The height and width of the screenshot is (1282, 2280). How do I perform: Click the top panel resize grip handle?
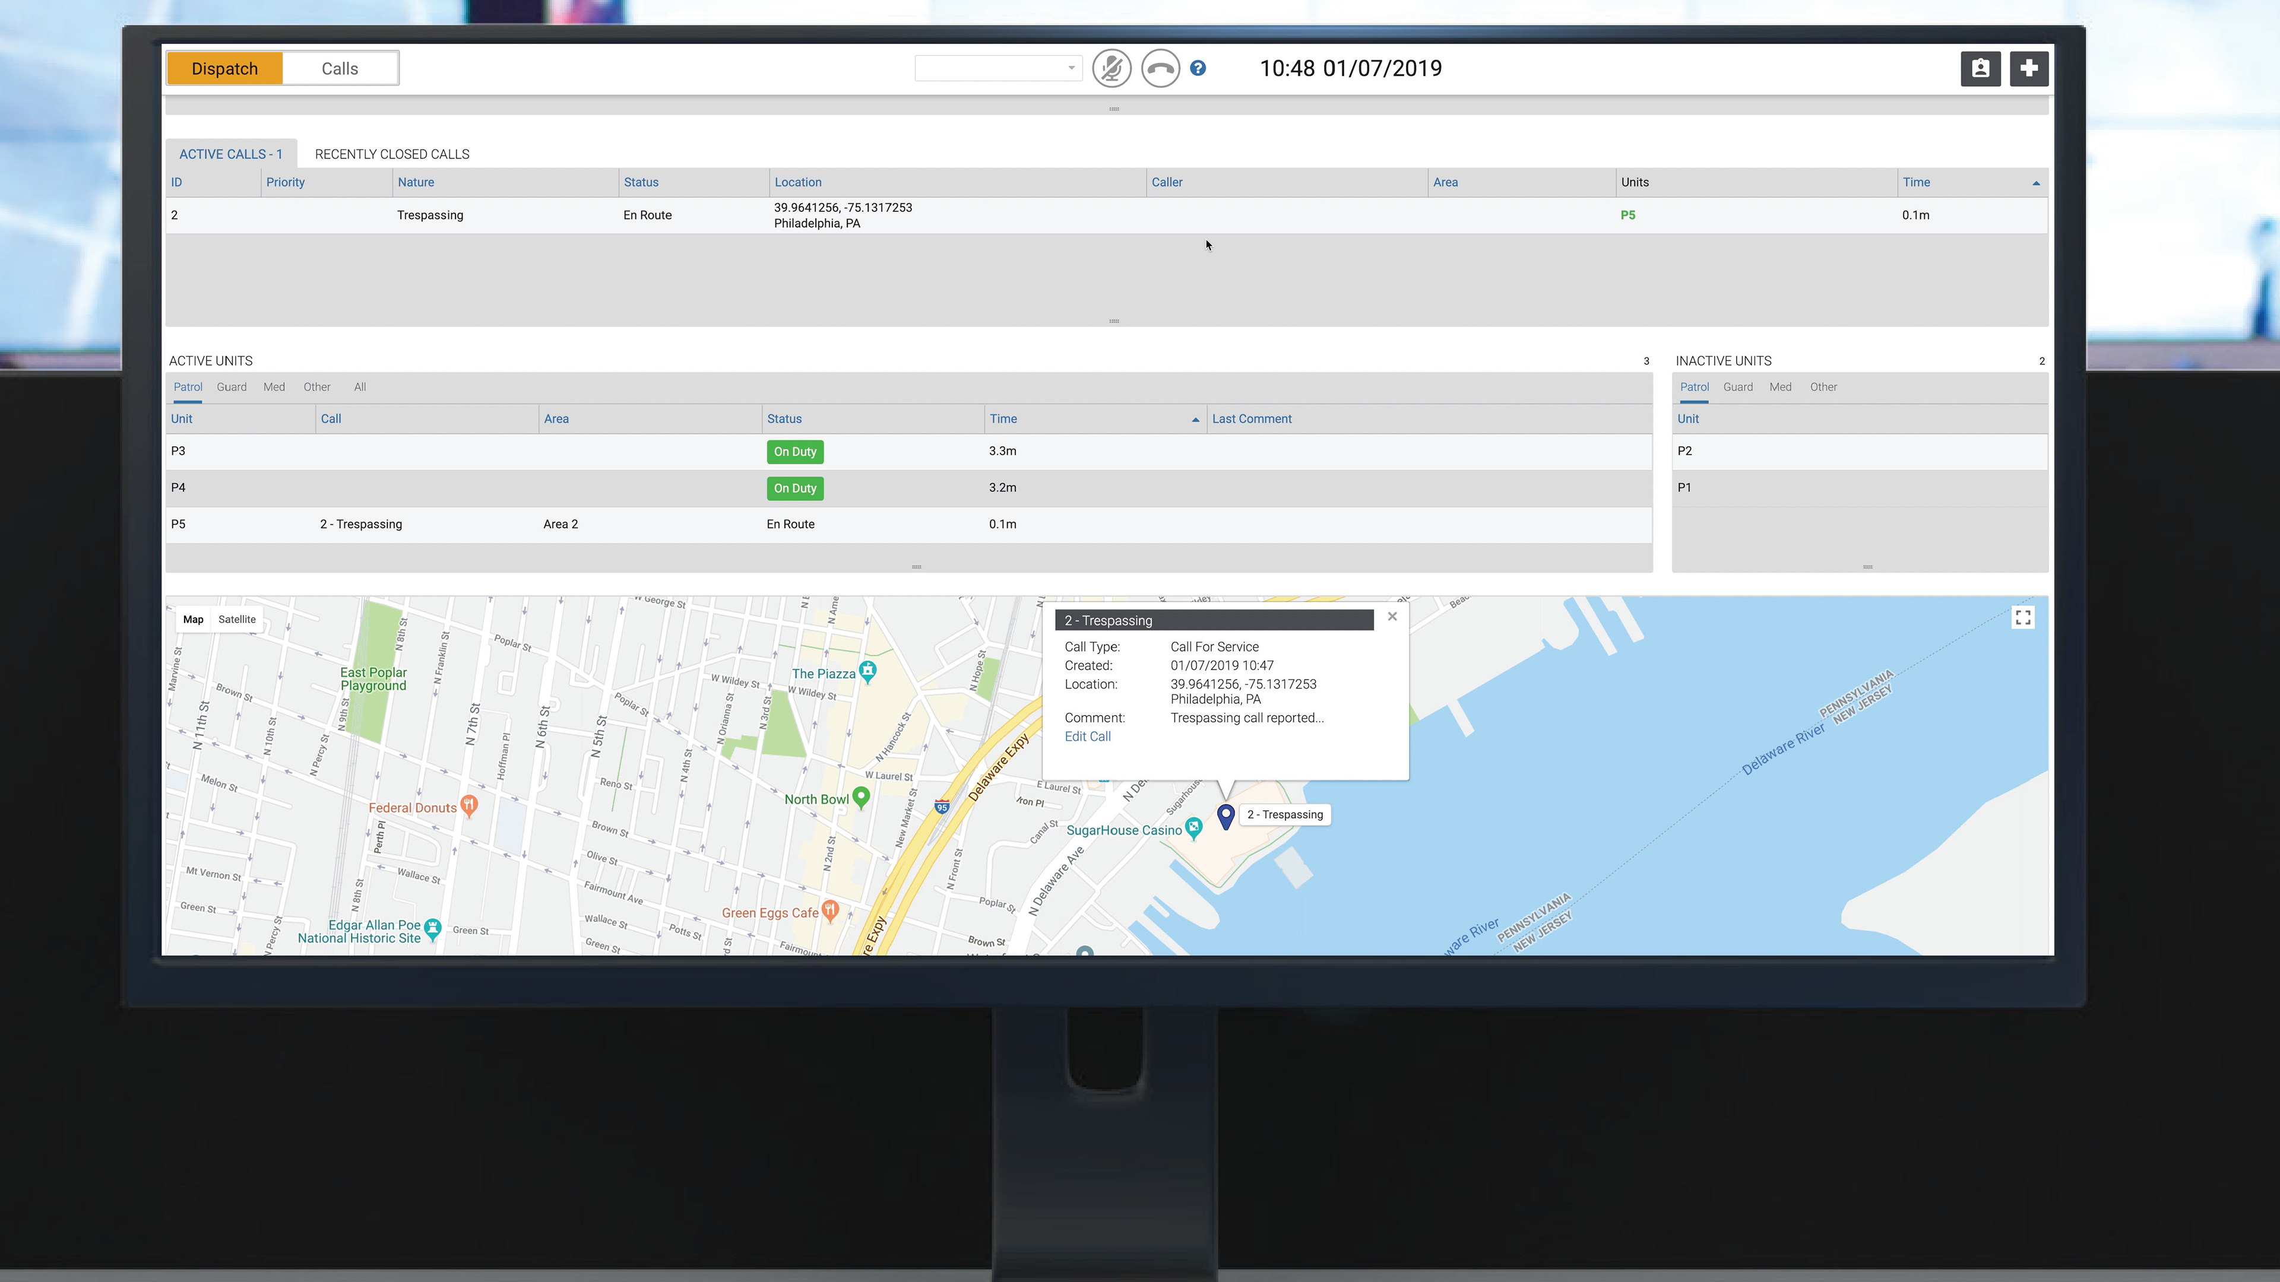[1114, 109]
